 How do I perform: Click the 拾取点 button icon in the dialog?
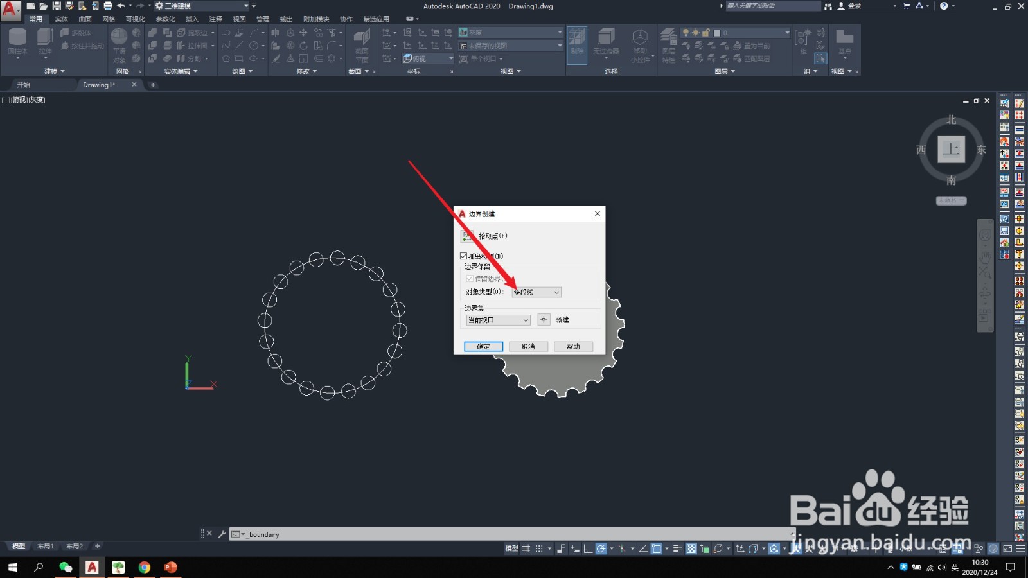click(x=468, y=236)
